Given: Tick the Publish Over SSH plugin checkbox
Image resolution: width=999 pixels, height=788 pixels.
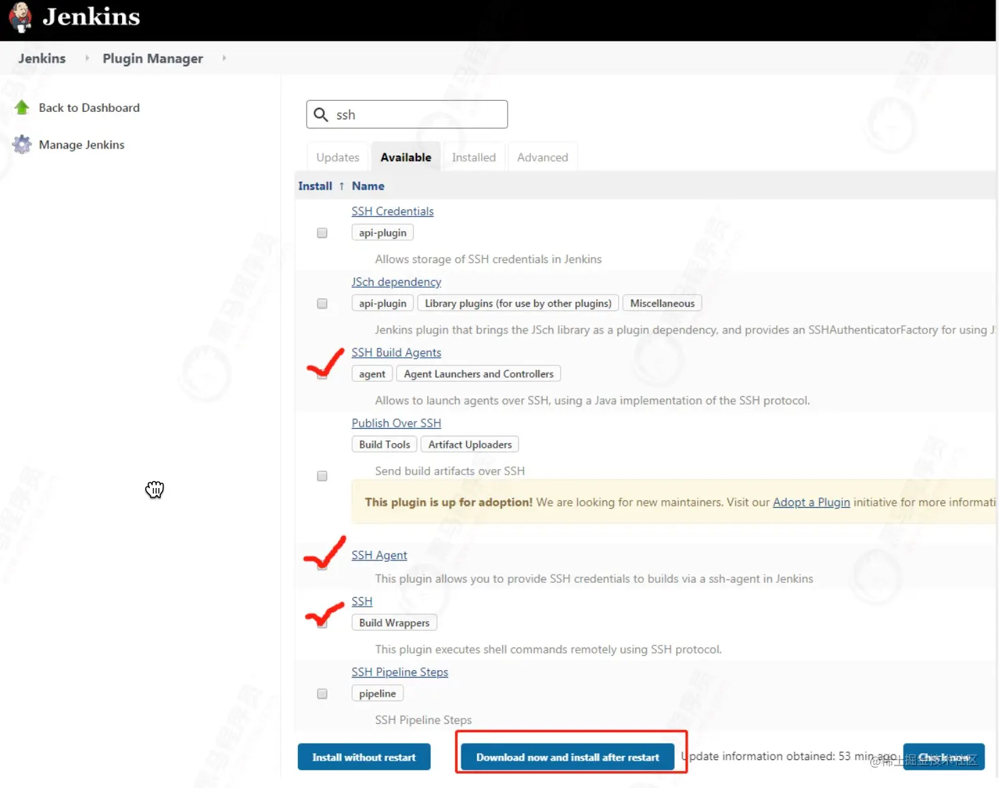Looking at the screenshot, I should pos(322,476).
